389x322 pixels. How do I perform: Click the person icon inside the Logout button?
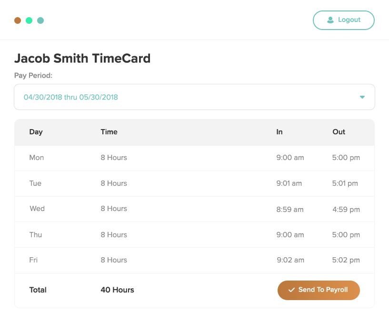point(330,20)
